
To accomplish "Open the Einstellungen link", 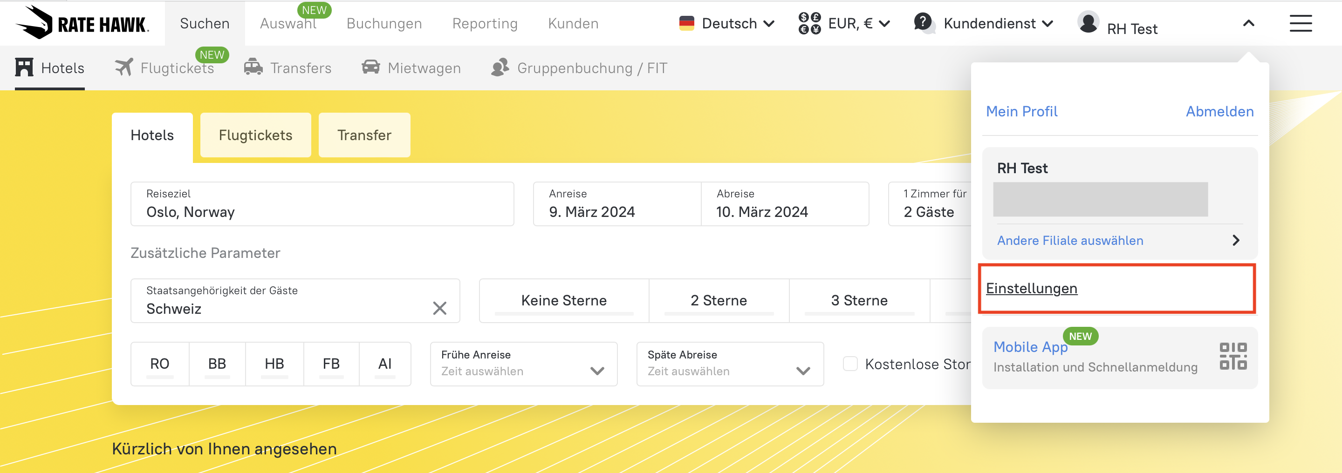I will (x=1032, y=288).
